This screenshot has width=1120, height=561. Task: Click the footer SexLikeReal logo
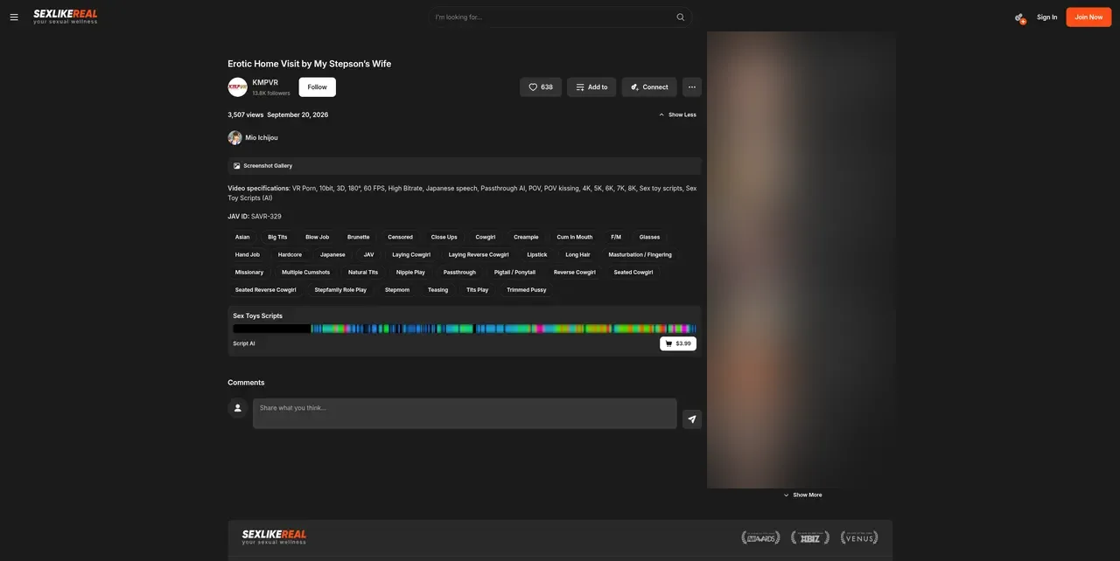[274, 537]
